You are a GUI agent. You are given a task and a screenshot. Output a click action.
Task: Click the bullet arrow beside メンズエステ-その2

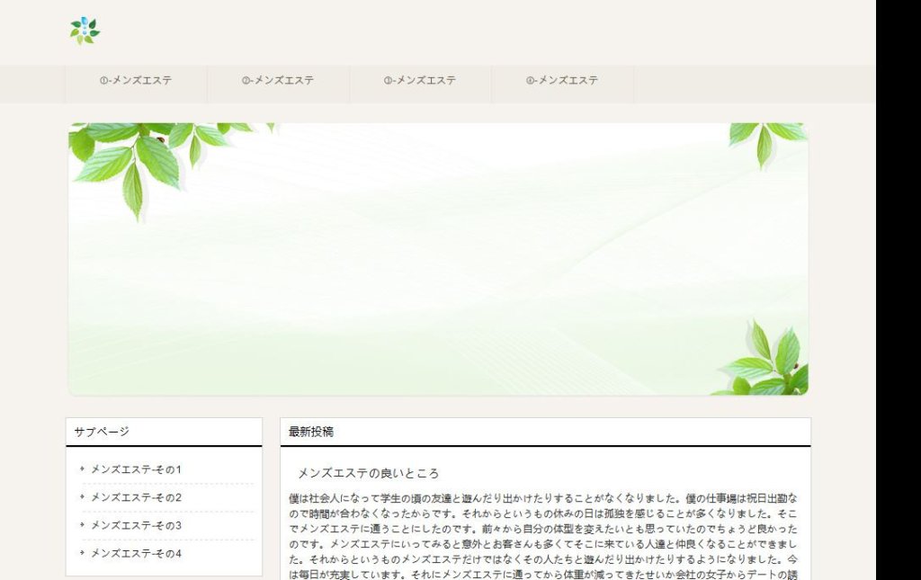point(83,496)
